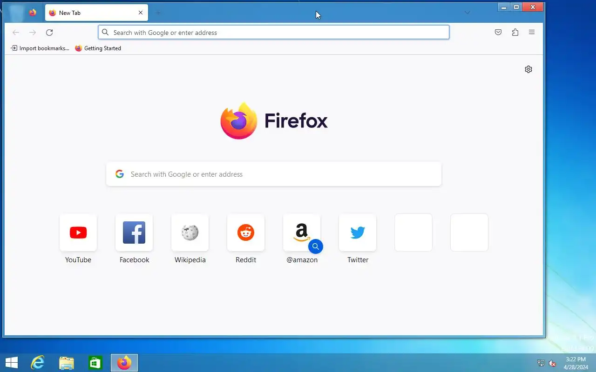596x372 pixels.
Task: Open the Facebook shortcut tile
Action: click(134, 232)
